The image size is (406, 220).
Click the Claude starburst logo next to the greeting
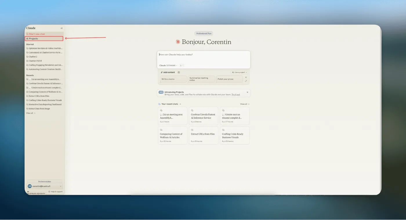click(178, 42)
